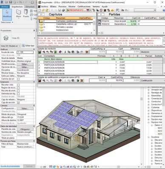Open Ayuda de propiedades link
The height and width of the screenshot is (169, 165).
click(10, 166)
